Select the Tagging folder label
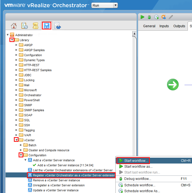 [29, 130]
